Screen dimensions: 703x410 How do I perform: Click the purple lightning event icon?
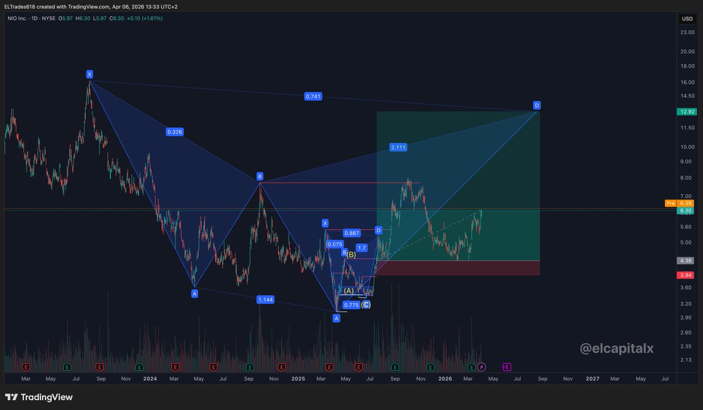click(x=482, y=367)
